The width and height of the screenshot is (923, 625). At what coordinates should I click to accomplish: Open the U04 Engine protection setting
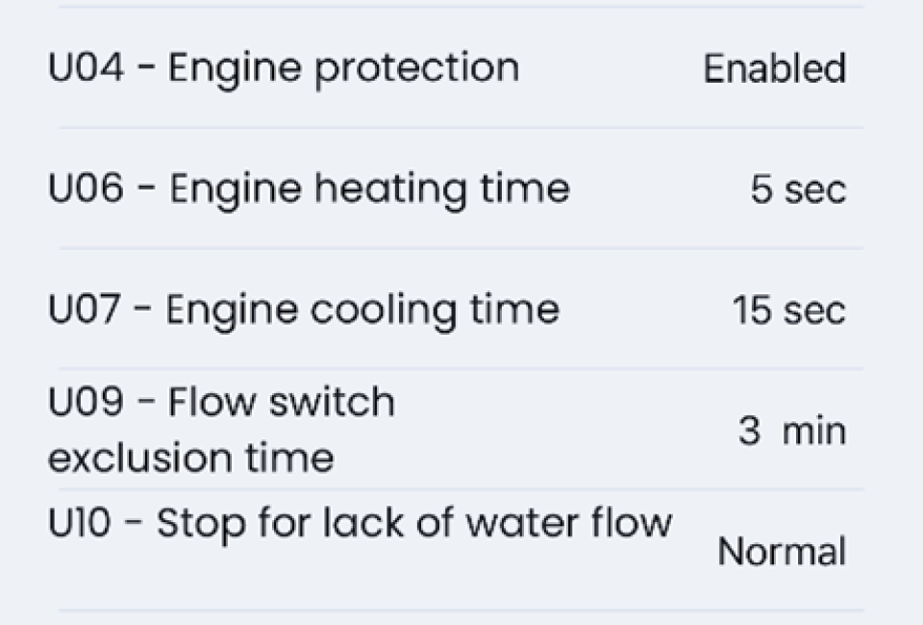(284, 68)
